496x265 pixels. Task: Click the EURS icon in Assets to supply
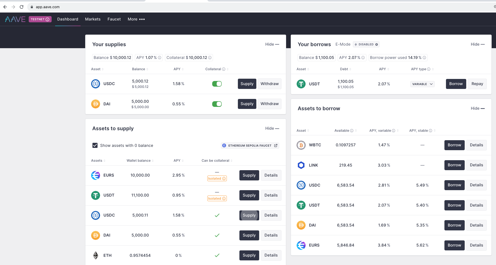click(95, 175)
